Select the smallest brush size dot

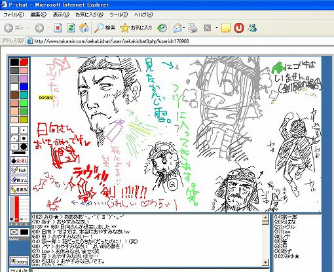[x=14, y=130]
